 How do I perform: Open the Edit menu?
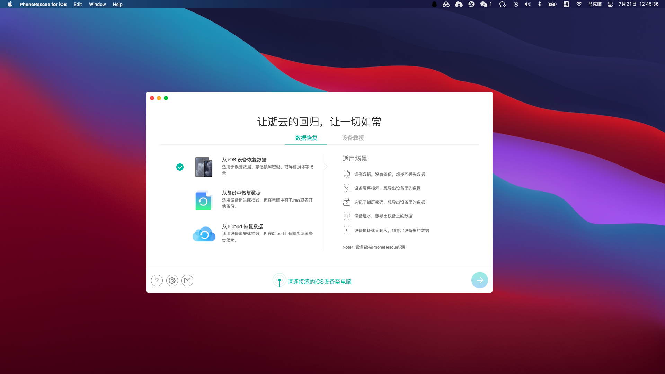click(78, 4)
